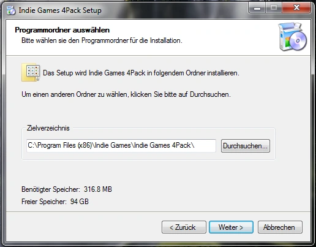Click the software box with disc icon
316x247 pixels.
pyautogui.click(x=292, y=37)
